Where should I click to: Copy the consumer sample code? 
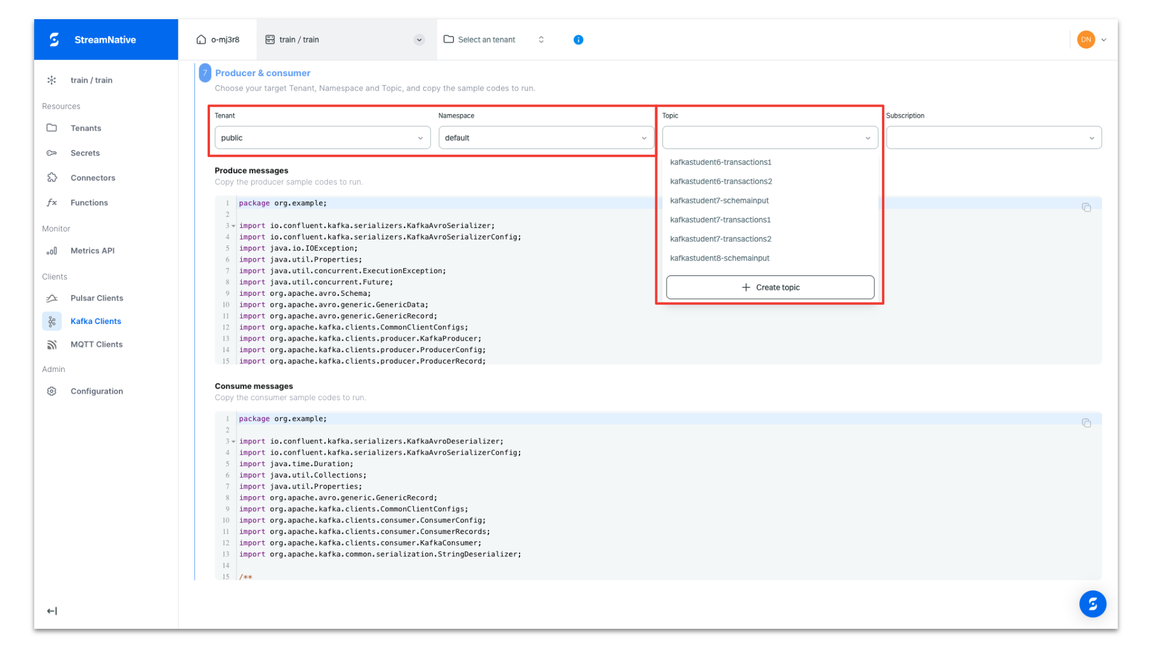1087,422
